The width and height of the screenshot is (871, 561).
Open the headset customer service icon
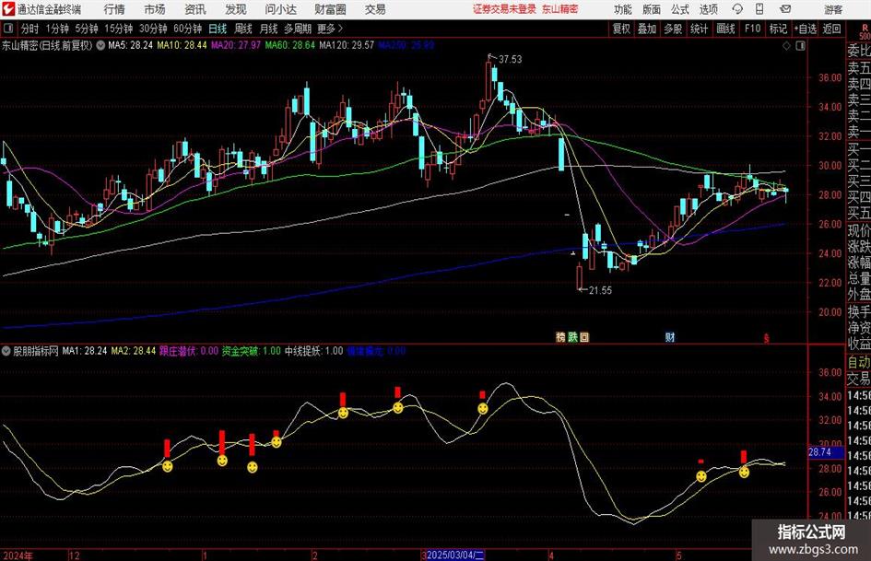737,9
